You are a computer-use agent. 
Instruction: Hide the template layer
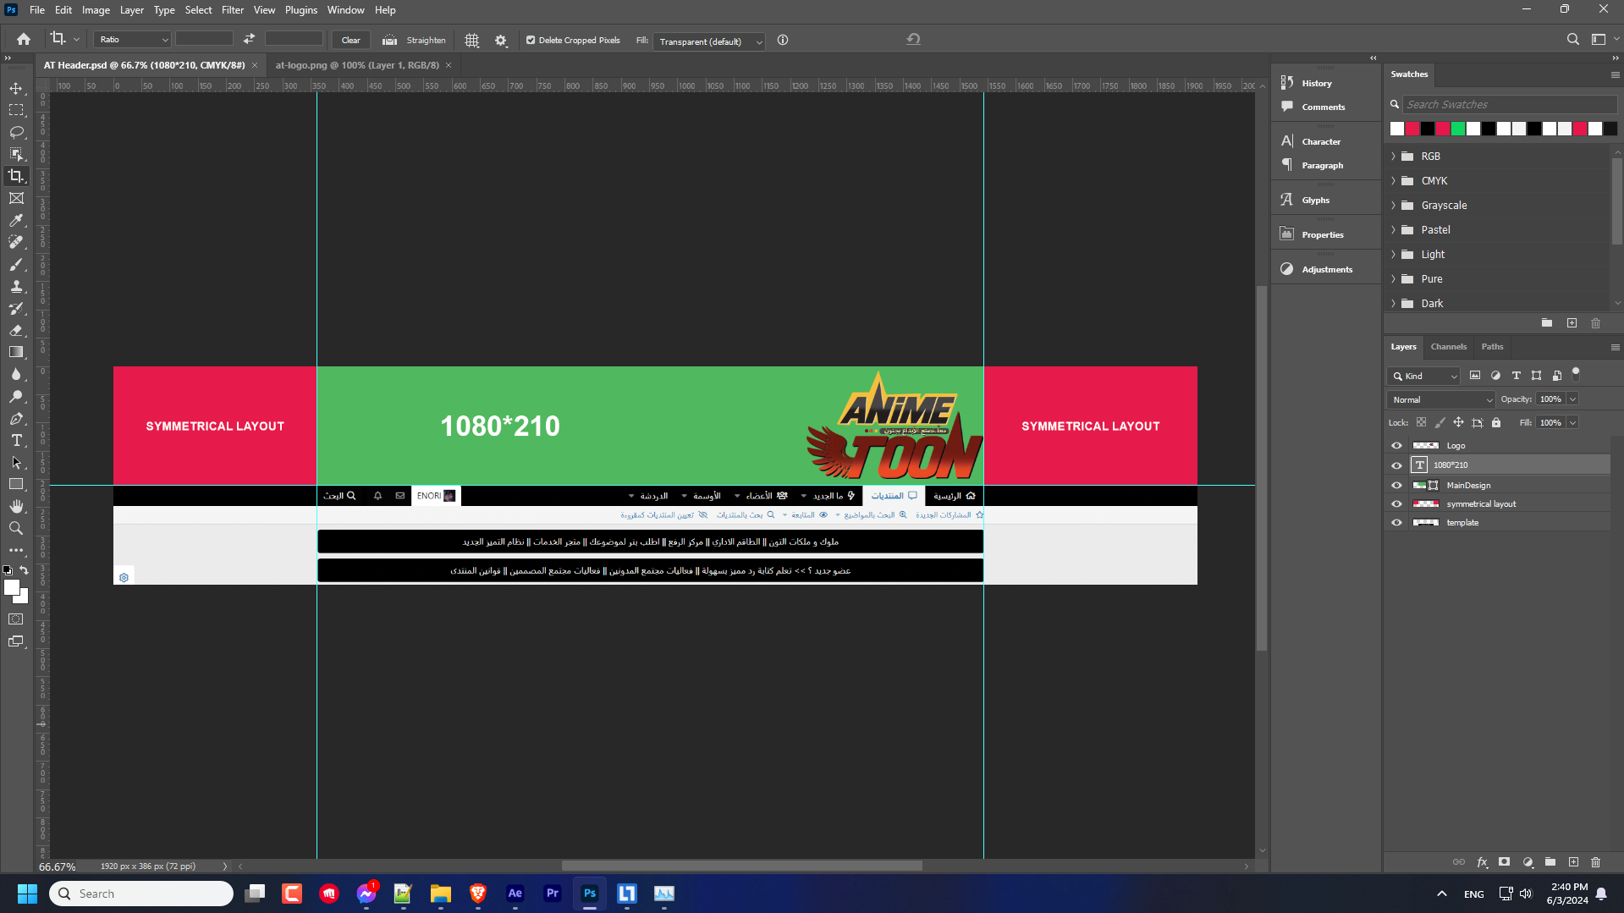(x=1396, y=523)
